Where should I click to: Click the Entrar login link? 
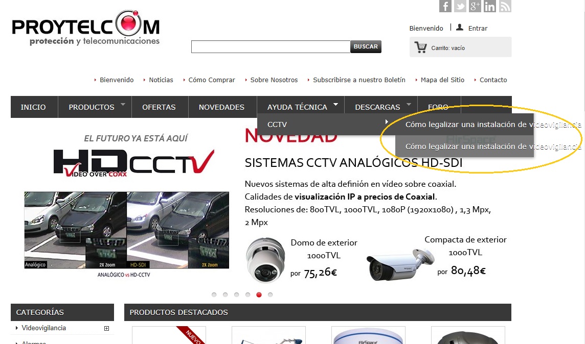pyautogui.click(x=478, y=28)
